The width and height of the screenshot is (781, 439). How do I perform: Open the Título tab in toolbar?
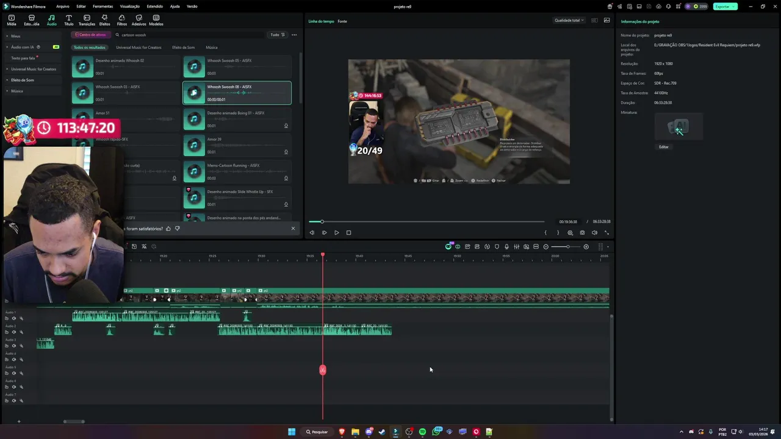[x=68, y=20]
